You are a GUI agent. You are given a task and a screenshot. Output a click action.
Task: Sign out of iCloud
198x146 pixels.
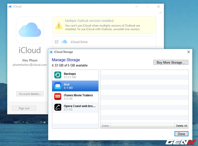pos(24,108)
